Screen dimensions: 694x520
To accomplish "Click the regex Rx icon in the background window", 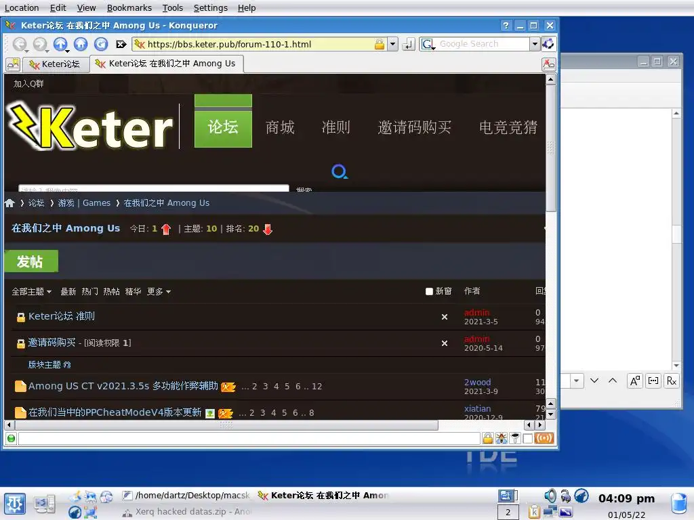I will [672, 381].
